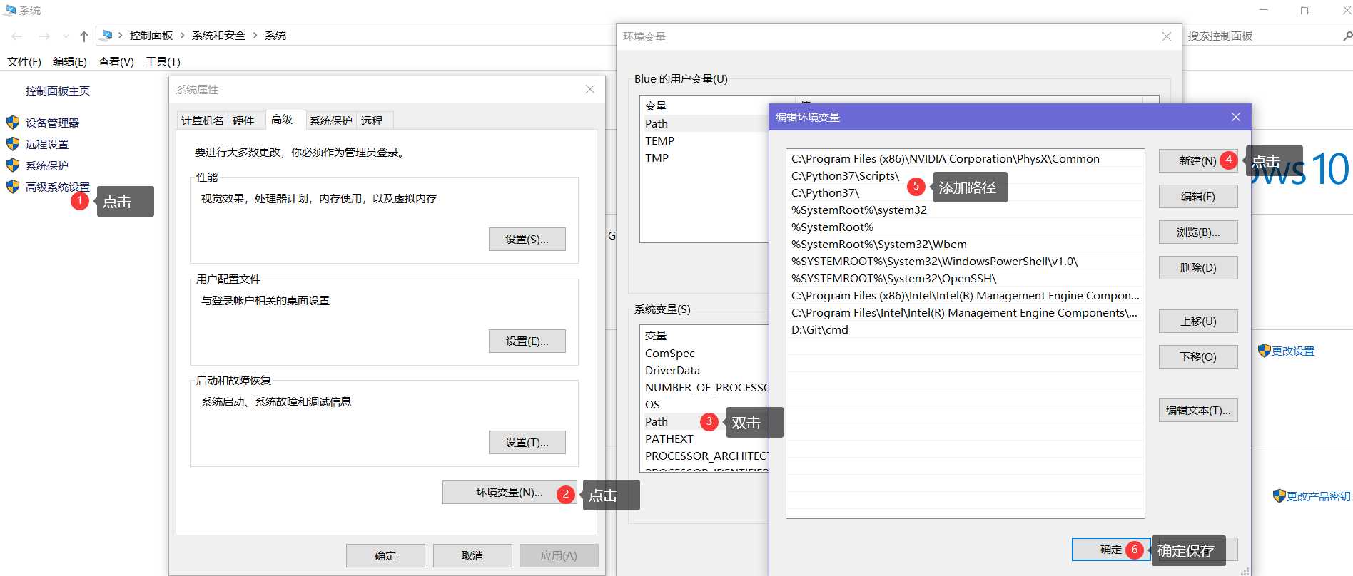
Task: Click the up-one-level arrow
Action: 84,36
